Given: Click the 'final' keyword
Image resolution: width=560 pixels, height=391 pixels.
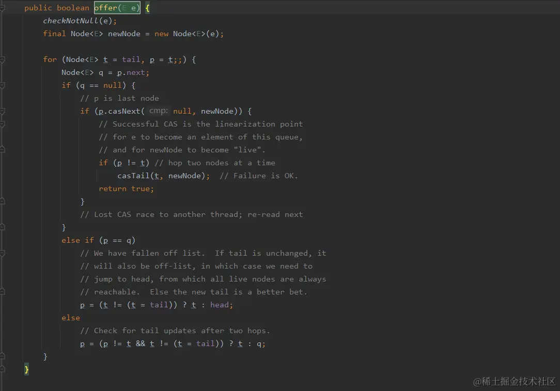Looking at the screenshot, I should (x=54, y=34).
